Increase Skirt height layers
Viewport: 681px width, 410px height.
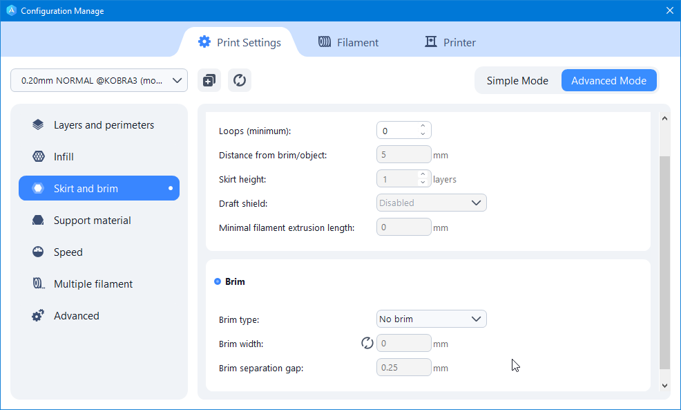(423, 174)
